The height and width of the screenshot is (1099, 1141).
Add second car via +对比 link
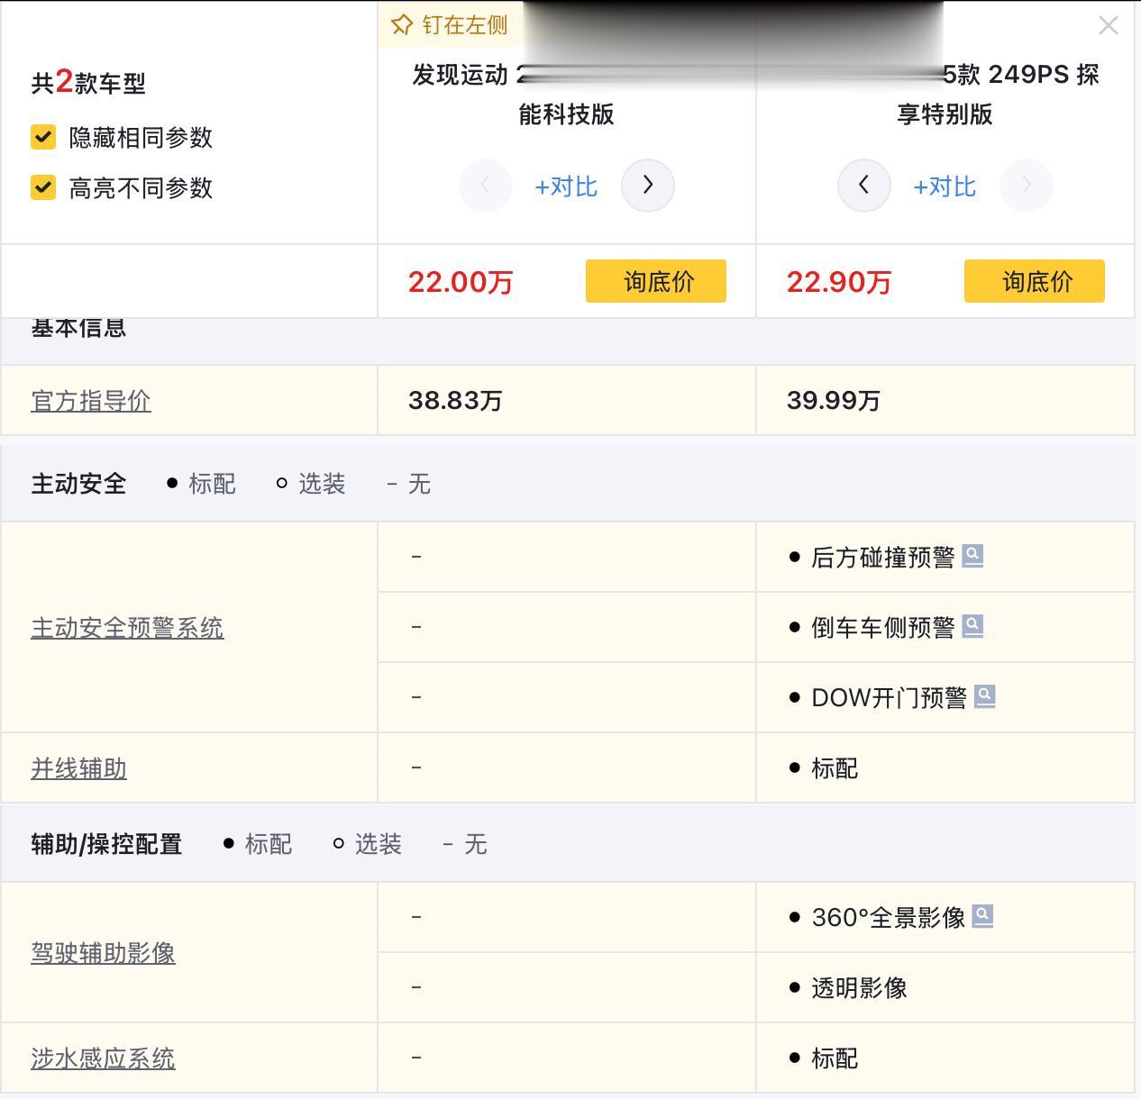pyautogui.click(x=945, y=186)
